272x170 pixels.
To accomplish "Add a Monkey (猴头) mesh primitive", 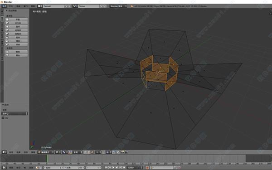I will pos(16,55).
